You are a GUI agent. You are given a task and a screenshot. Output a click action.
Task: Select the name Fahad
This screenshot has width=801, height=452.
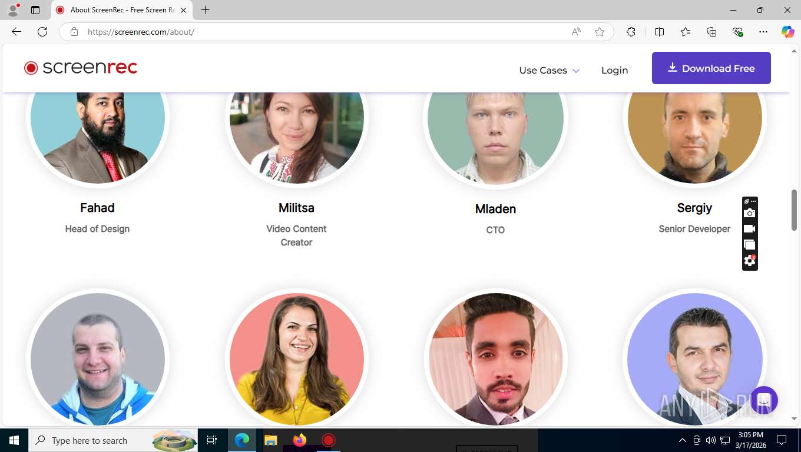[x=97, y=208]
